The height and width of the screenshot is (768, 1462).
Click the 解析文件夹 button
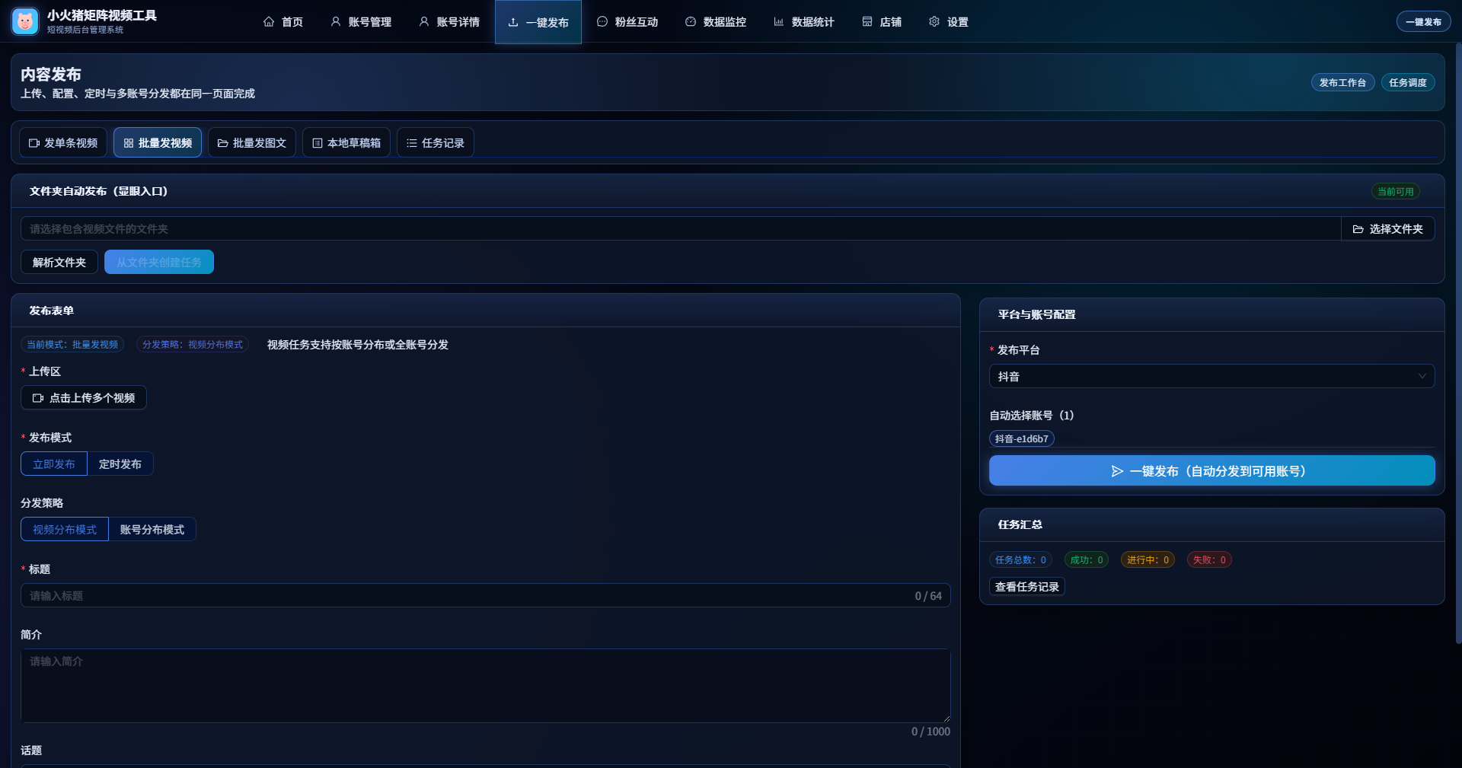[59, 263]
